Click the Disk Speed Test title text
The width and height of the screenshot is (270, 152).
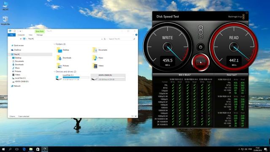pyautogui.click(x=167, y=16)
